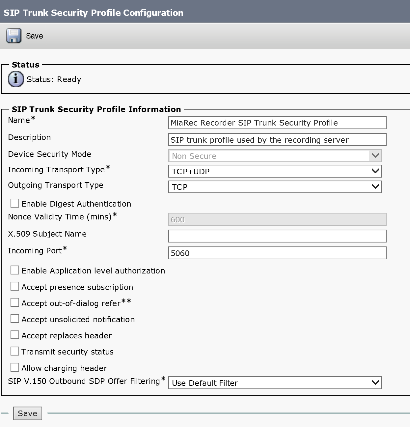Click the 'Incoming Transport Type' label

pos(56,170)
